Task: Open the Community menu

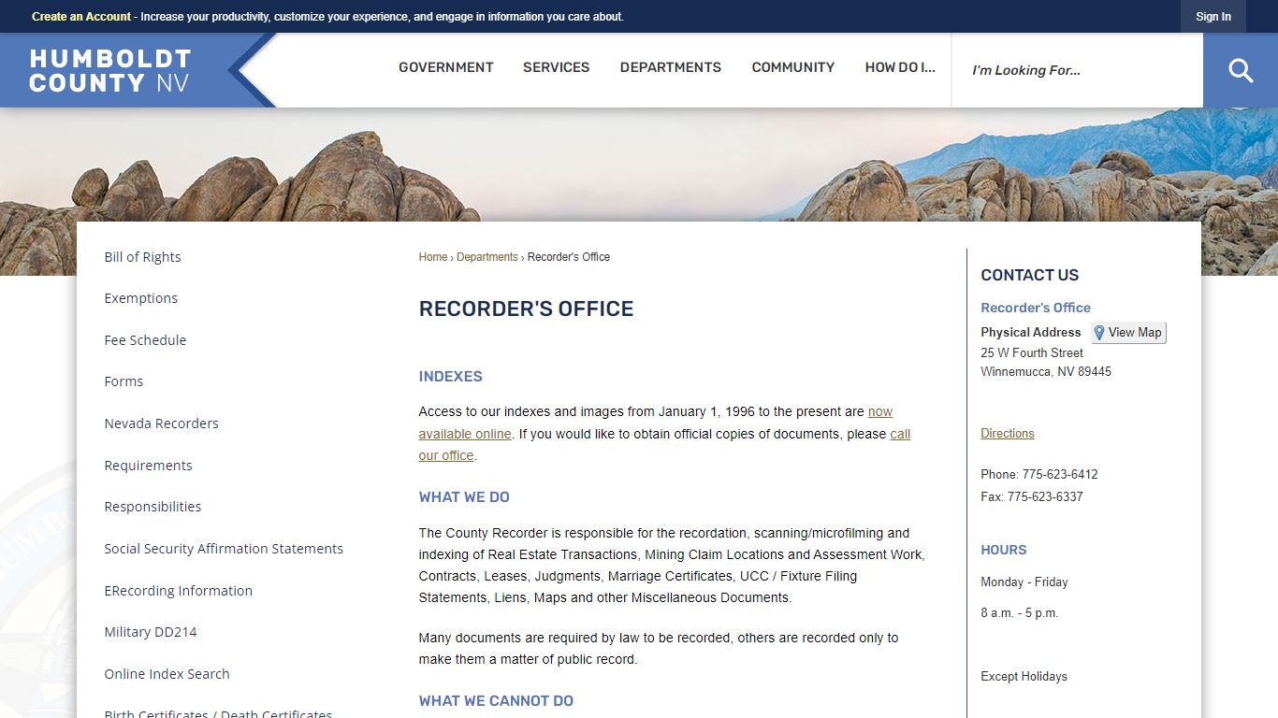Action: click(793, 67)
